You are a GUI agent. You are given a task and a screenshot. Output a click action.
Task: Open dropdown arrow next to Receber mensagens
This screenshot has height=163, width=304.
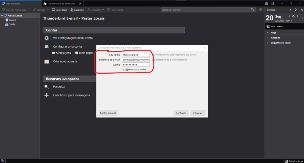(29, 10)
